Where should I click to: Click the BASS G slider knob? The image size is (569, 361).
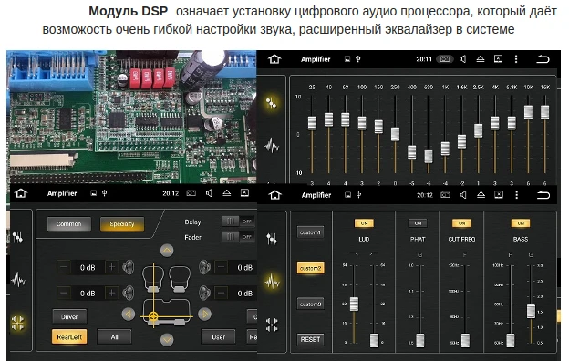[x=531, y=311]
